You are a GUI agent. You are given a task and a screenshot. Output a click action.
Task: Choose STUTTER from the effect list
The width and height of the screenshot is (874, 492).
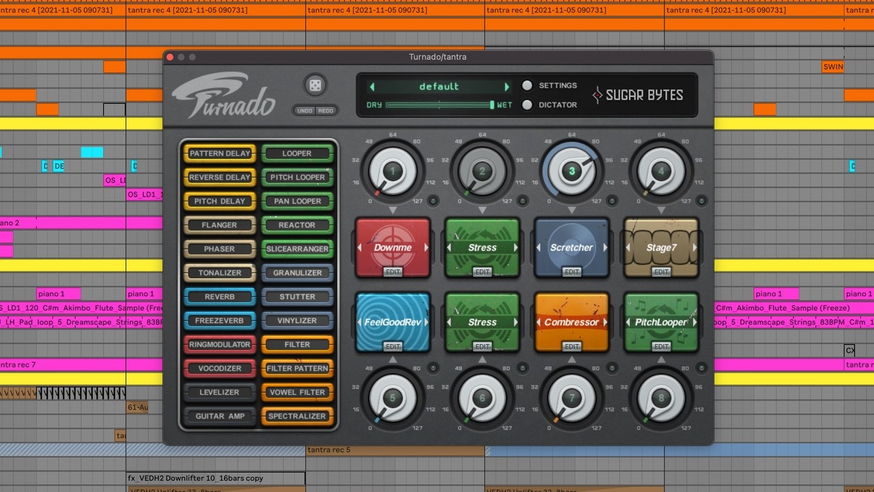point(297,297)
